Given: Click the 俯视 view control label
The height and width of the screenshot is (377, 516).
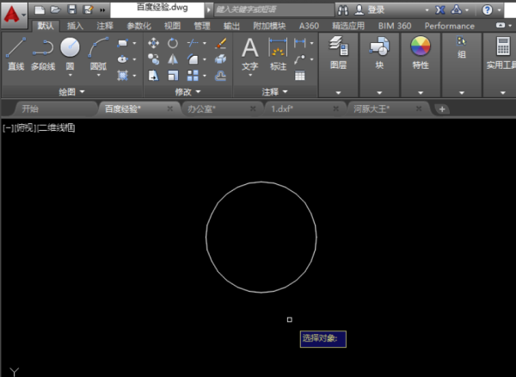Looking at the screenshot, I should point(25,127).
